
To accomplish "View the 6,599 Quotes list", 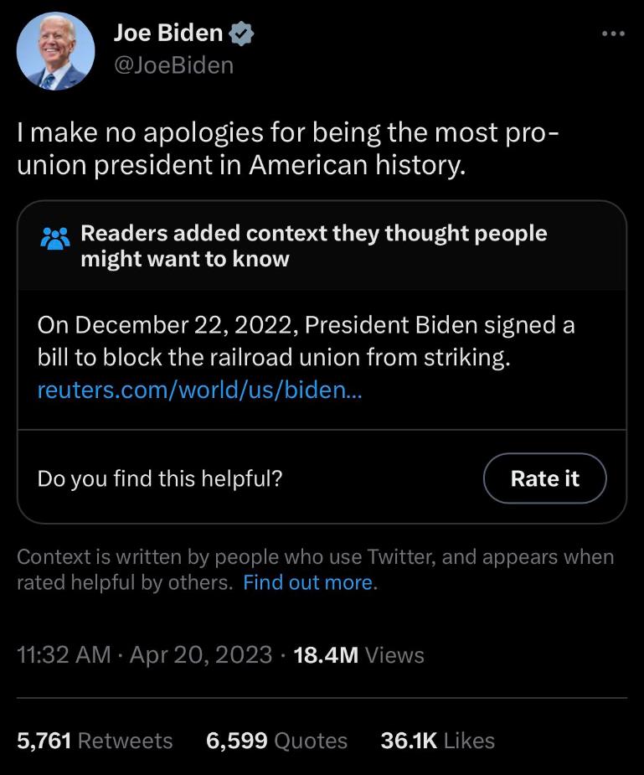I will (276, 741).
